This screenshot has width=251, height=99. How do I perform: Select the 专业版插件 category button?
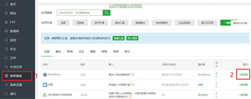(162, 23)
